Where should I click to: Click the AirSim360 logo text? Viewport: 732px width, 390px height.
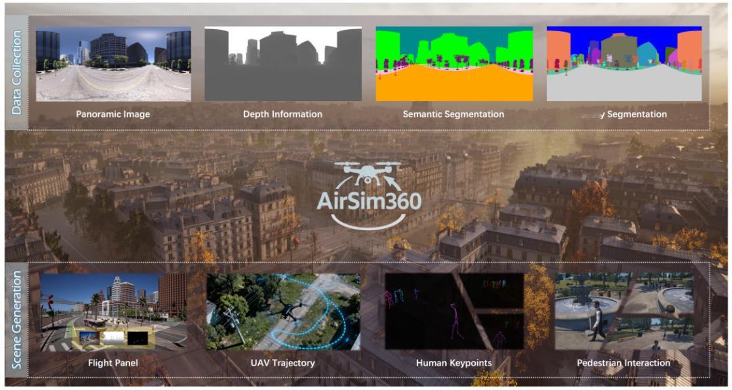tap(369, 201)
